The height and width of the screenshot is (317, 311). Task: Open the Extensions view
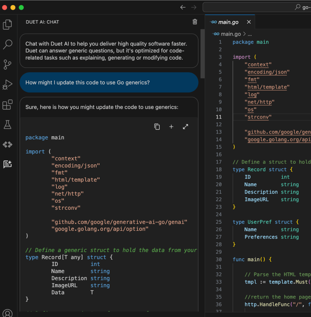click(7, 105)
